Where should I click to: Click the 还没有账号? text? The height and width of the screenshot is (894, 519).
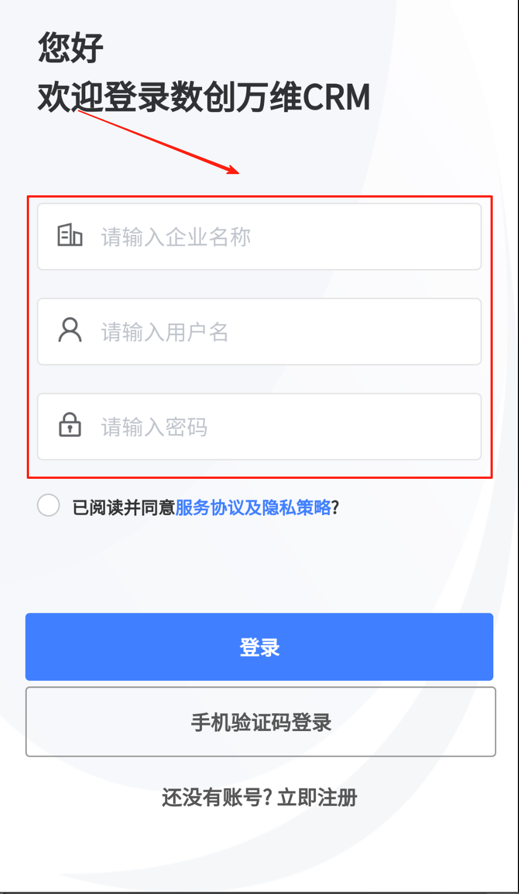coord(217,797)
